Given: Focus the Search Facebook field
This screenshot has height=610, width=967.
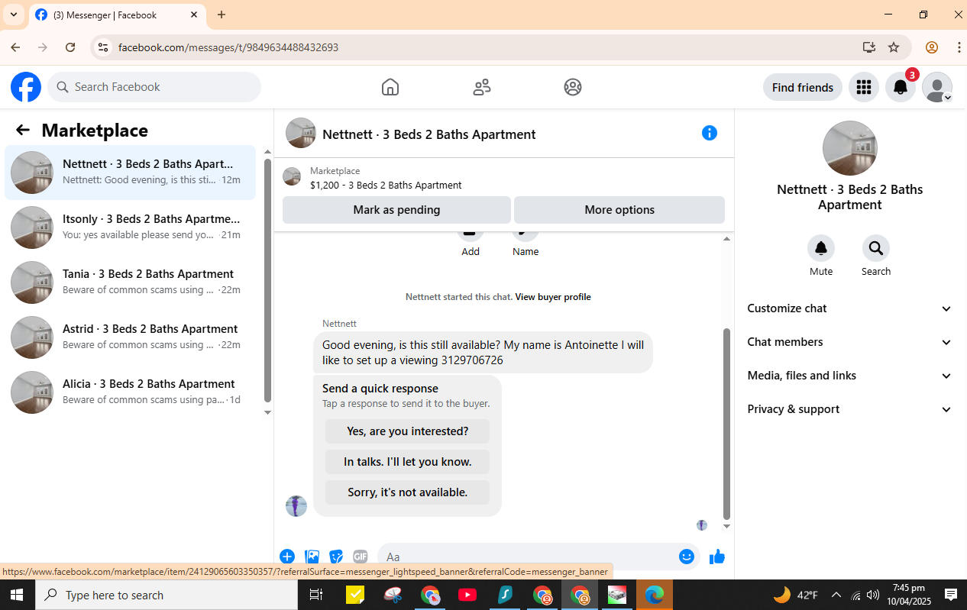Looking at the screenshot, I should (154, 87).
